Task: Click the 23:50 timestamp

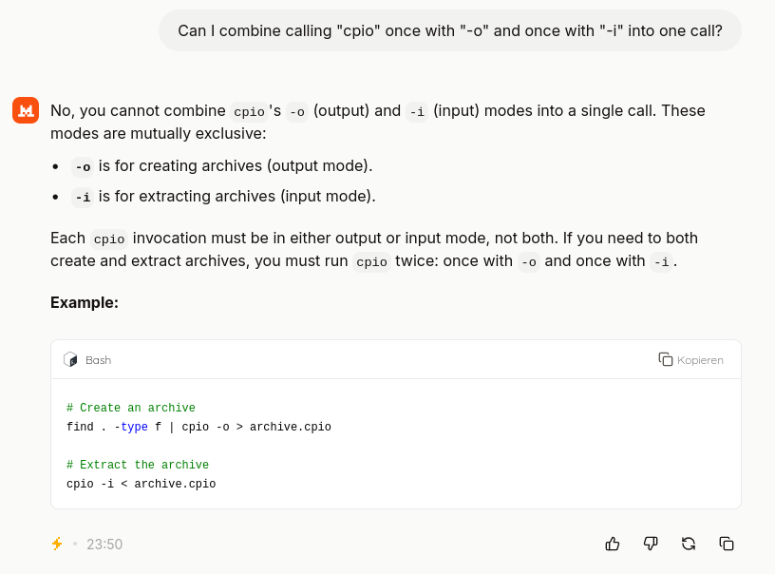Action: [104, 545]
